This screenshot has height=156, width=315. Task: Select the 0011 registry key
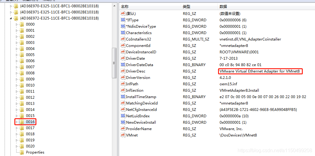pyautogui.click(x=30, y=91)
